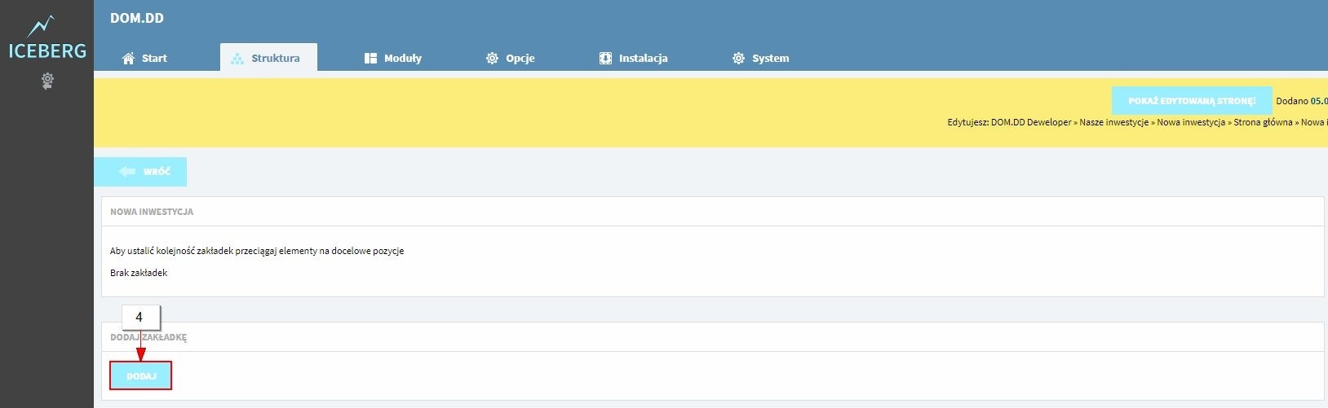Follow the Nasze inwestycje breadcrumb link
Image resolution: width=1328 pixels, height=408 pixels.
coord(1114,122)
